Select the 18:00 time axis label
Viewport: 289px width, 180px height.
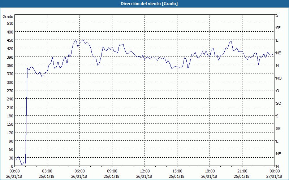(210, 171)
